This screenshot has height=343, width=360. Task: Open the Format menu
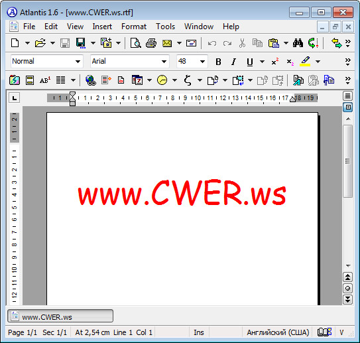coord(134,27)
